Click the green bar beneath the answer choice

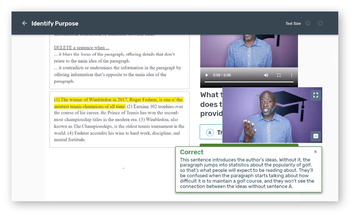pyautogui.click(x=249, y=145)
